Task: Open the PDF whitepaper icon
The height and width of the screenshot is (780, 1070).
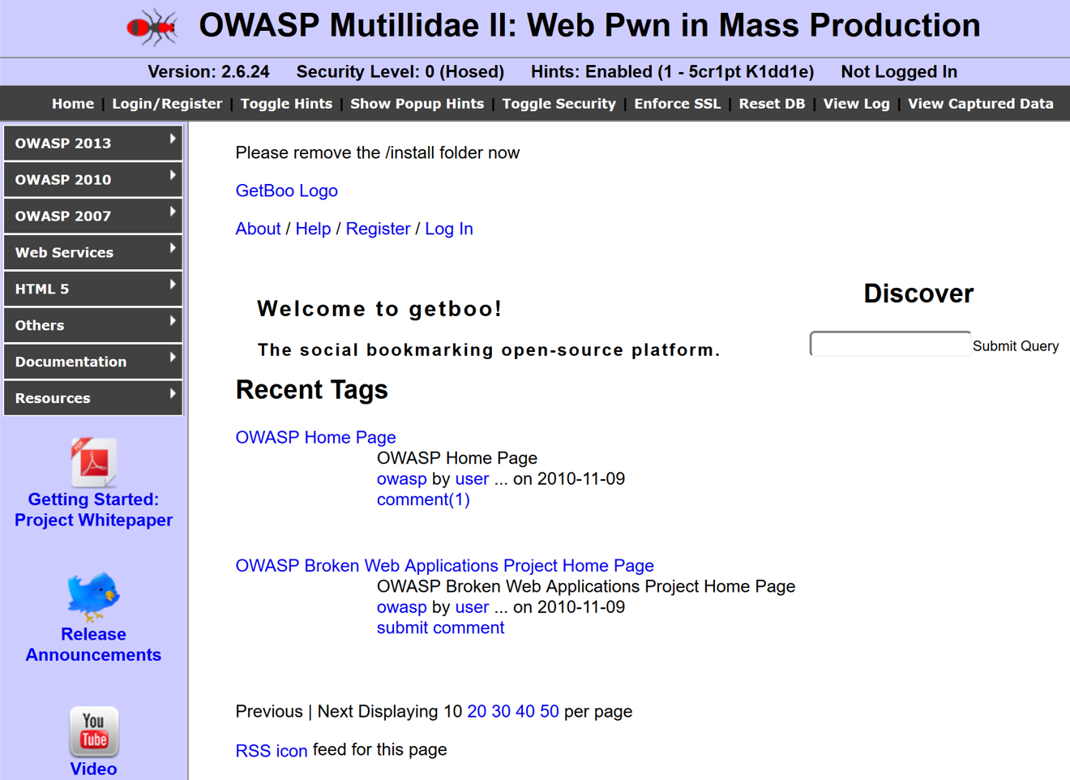Action: coord(93,462)
